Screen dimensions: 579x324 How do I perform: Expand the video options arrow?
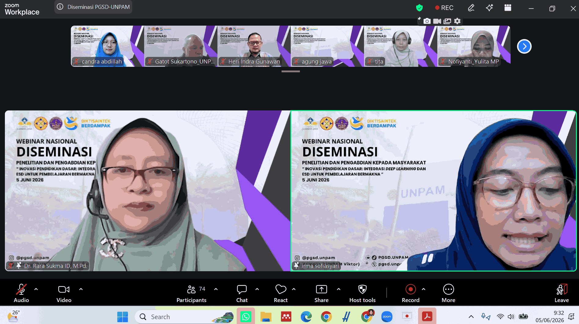(81, 289)
